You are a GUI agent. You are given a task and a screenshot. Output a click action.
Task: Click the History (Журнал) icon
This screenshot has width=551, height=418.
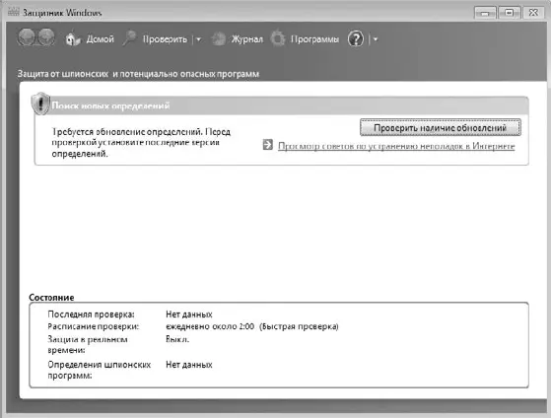point(219,39)
